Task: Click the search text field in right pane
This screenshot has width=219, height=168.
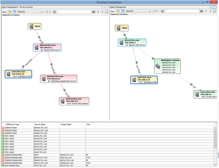Action: (x=182, y=12)
